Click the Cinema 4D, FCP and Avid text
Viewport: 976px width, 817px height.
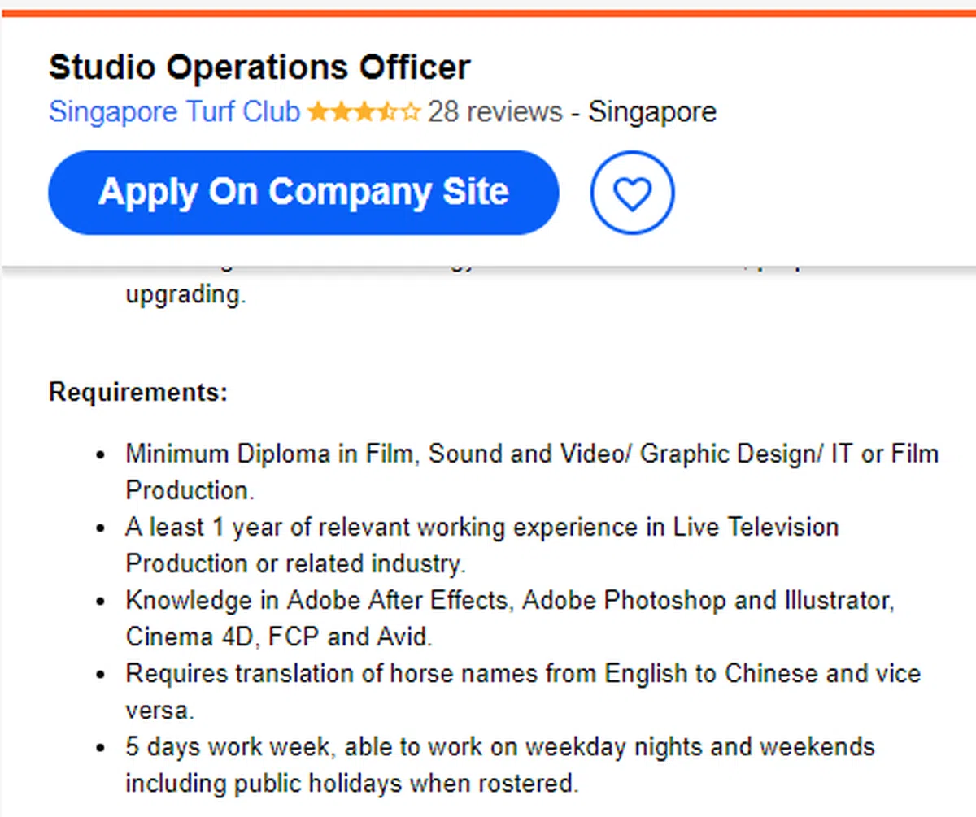click(278, 637)
